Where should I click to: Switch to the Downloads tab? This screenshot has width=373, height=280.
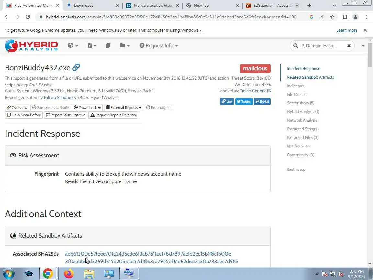coord(93,6)
